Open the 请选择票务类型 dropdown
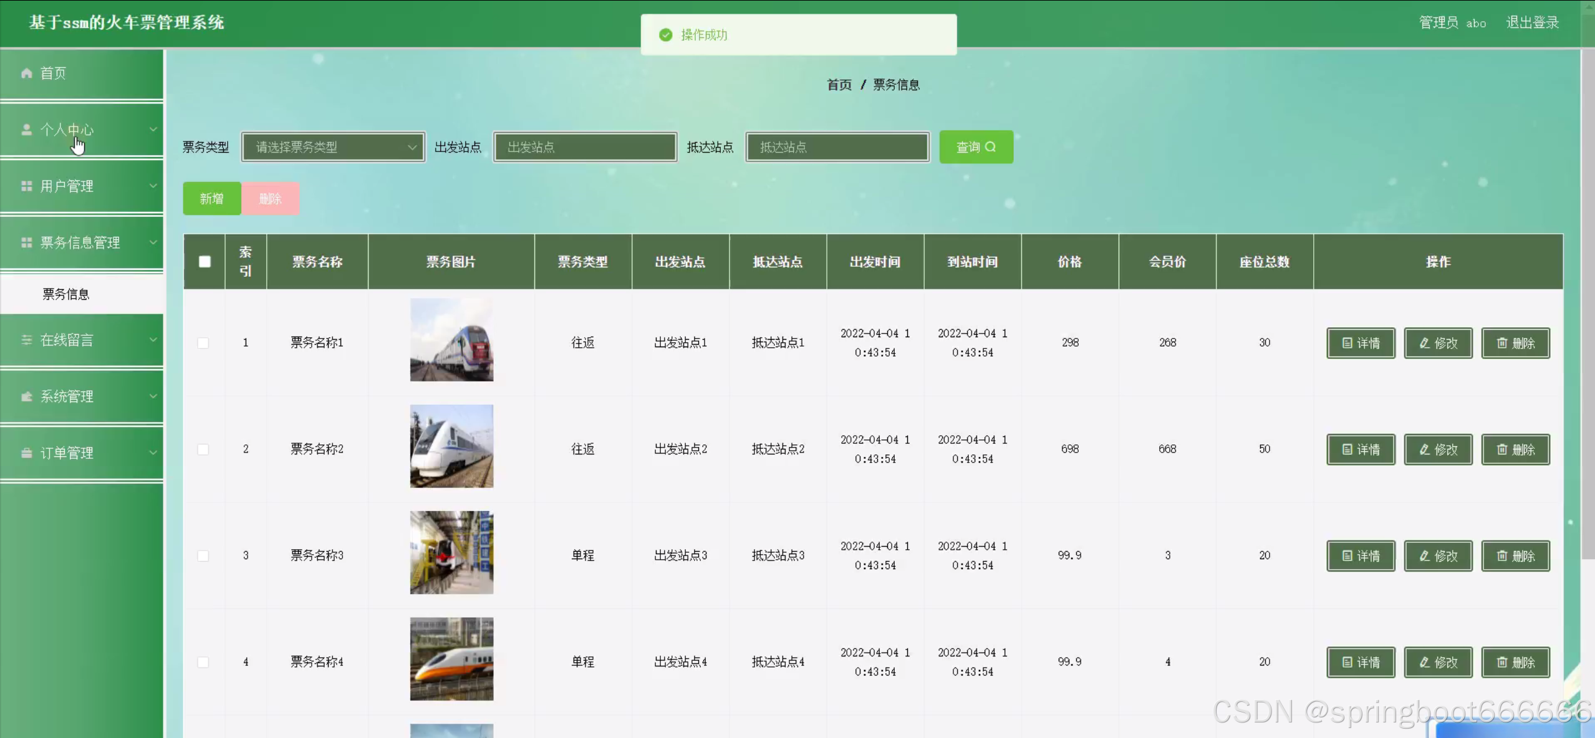The image size is (1595, 738). click(334, 147)
